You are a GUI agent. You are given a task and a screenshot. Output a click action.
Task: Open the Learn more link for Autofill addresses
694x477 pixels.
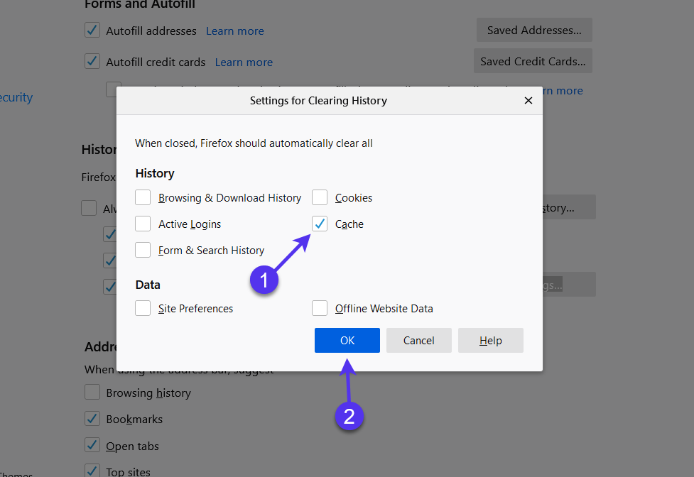pyautogui.click(x=234, y=31)
